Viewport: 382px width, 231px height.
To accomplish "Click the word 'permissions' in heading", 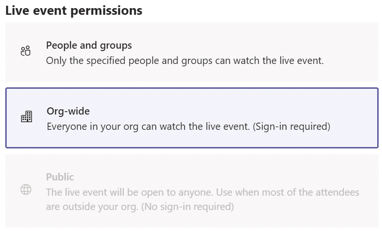I will point(106,11).
